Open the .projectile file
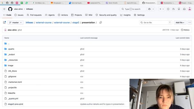194x109 pixels. coord(12,88)
